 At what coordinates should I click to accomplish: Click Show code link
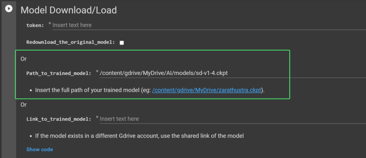click(x=40, y=149)
